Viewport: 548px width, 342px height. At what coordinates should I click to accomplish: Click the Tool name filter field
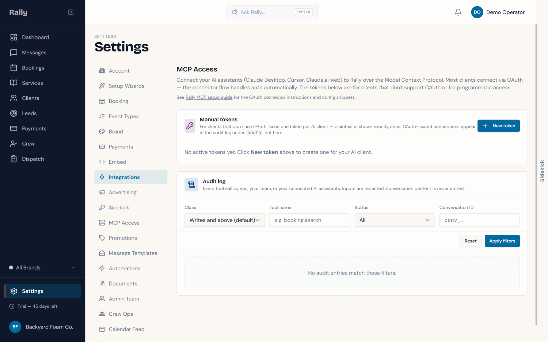pos(310,220)
